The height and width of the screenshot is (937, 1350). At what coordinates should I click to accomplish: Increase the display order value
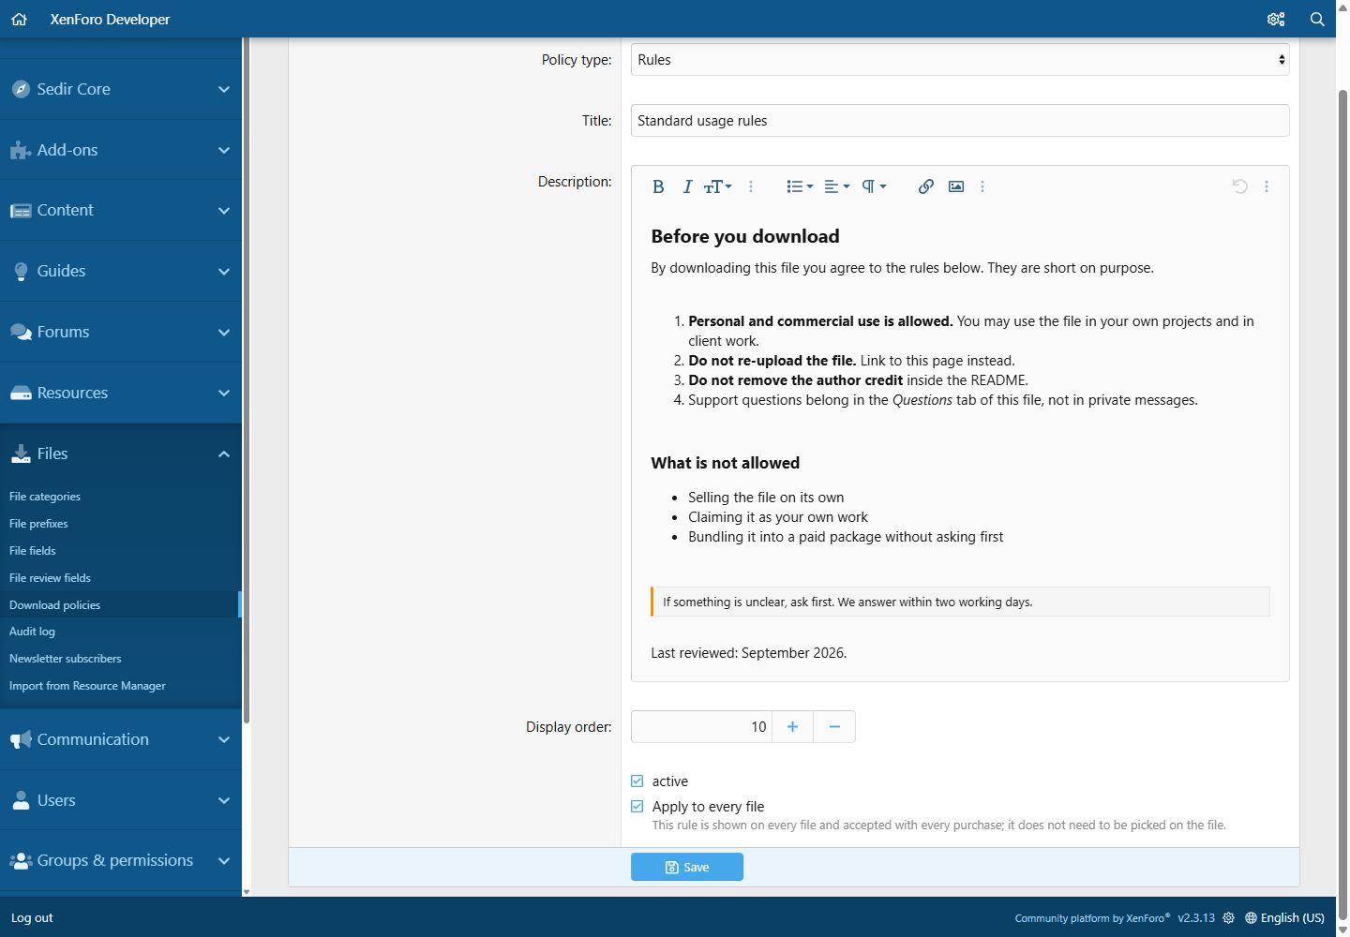792,727
